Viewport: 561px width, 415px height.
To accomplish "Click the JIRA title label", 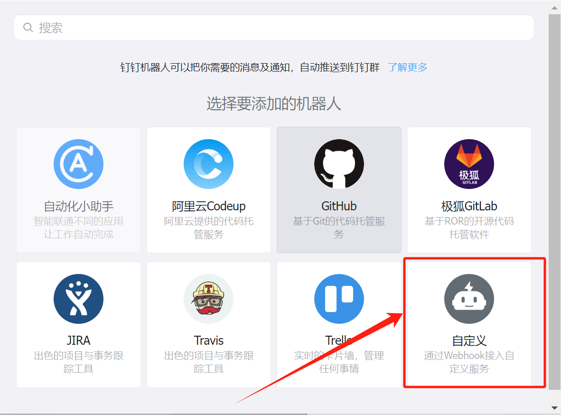I will pos(78,340).
